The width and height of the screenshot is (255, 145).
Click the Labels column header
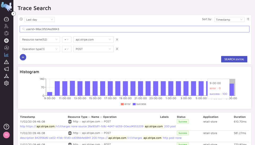pyautogui.click(x=164, y=117)
